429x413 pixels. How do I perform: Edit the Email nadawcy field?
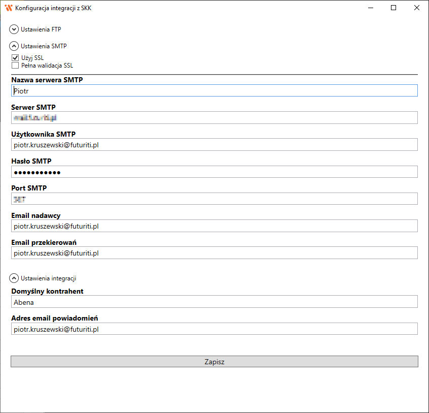click(x=214, y=226)
